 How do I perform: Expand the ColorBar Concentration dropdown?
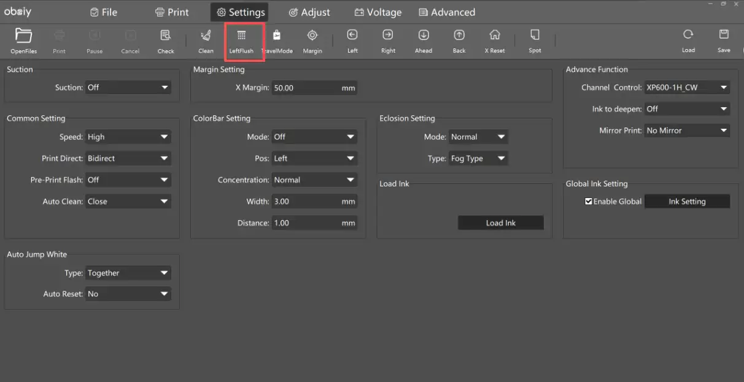(x=314, y=180)
